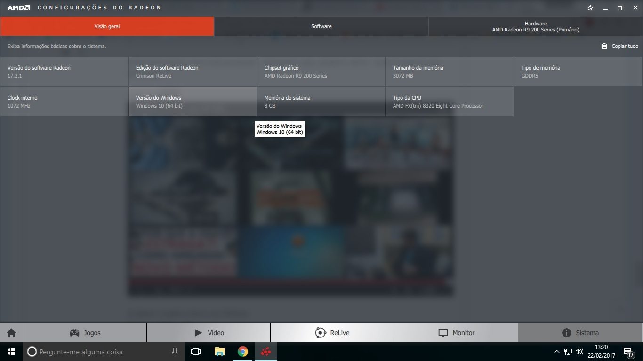
Task: Open the Monitor section
Action: [456, 333]
